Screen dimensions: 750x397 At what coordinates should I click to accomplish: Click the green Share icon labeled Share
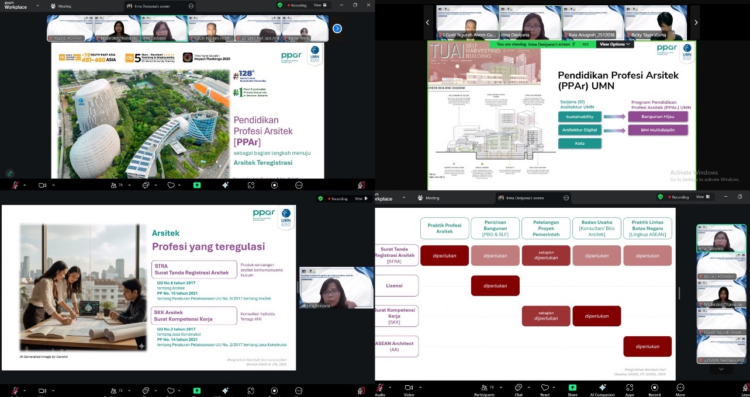(x=572, y=388)
